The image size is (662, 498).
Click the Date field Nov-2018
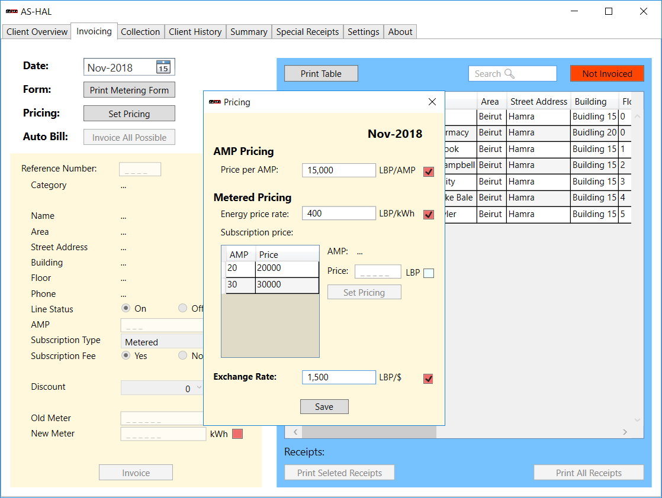(129, 67)
